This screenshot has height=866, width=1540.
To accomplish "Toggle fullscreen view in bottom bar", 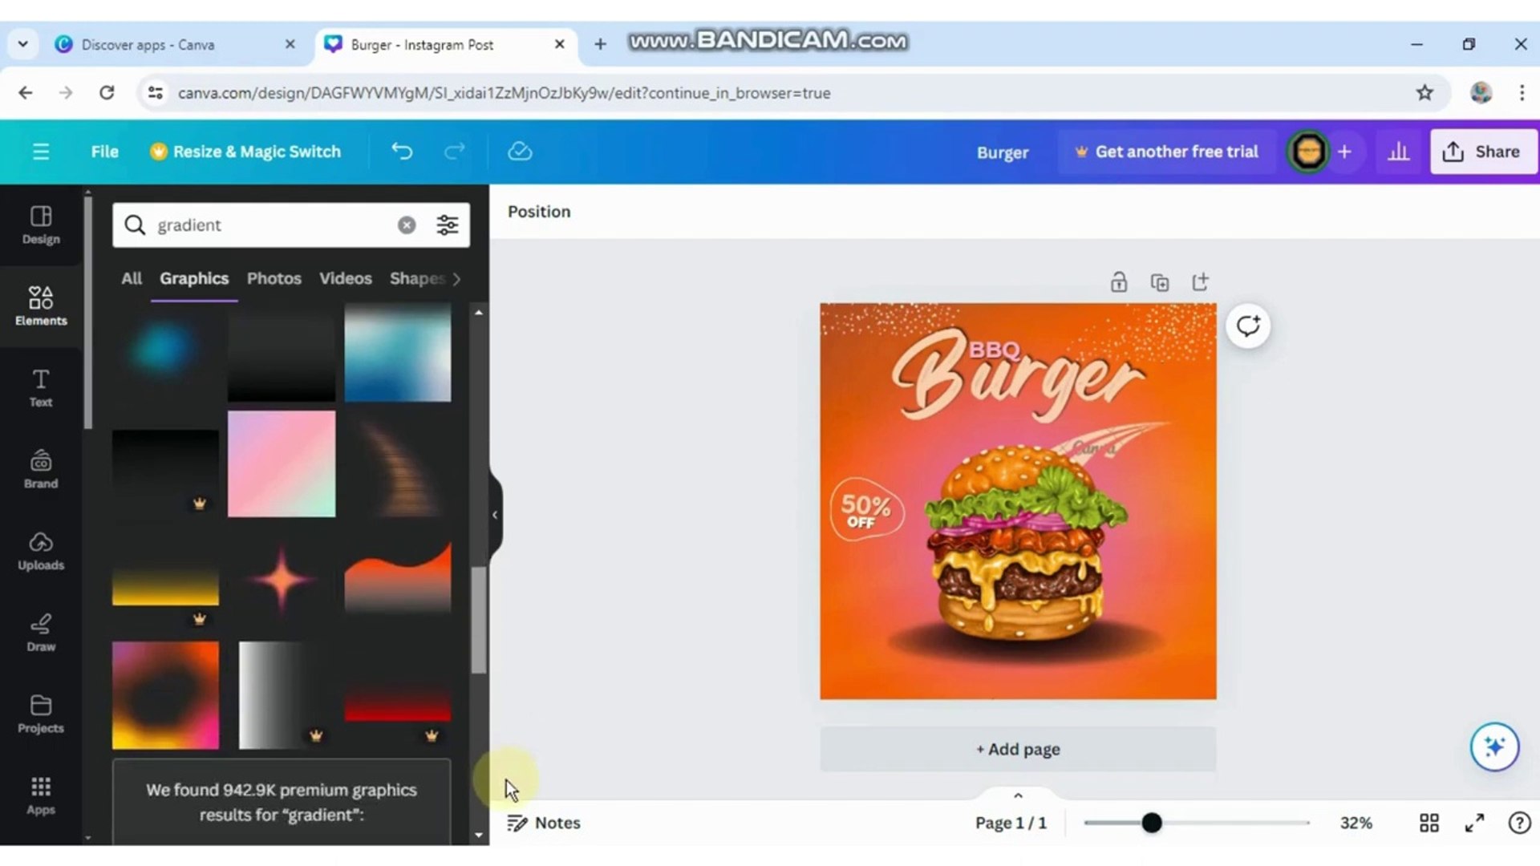I will click(1474, 822).
